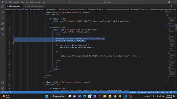Open the notifications bell in status bar
The image size is (177, 99).
coord(175,92)
